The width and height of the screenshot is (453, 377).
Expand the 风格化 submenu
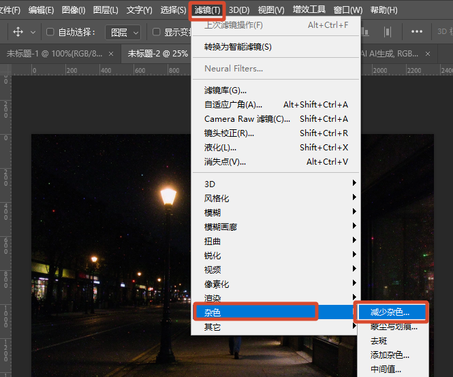276,198
